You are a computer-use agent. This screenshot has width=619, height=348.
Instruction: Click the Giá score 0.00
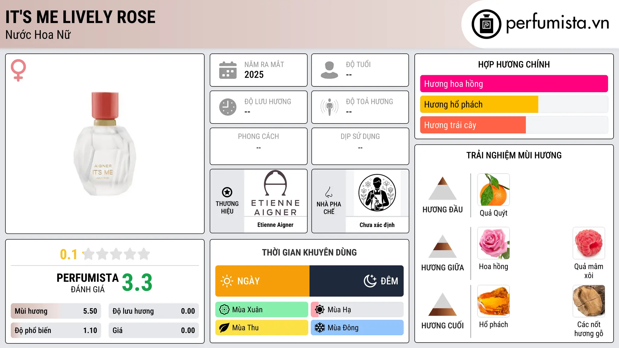(188, 330)
